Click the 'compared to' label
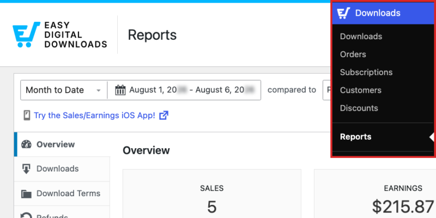 coord(292,90)
